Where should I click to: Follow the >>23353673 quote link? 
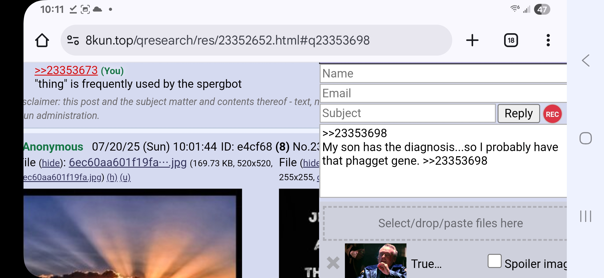[66, 70]
